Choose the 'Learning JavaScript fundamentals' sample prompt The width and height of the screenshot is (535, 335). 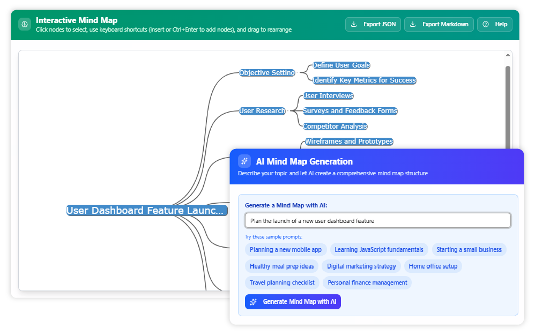pos(378,250)
